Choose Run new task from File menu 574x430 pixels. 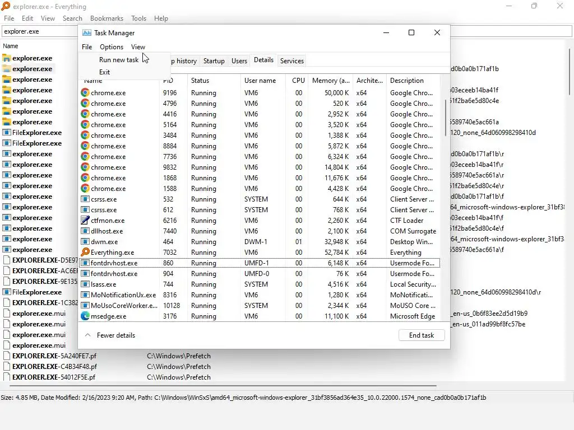click(x=119, y=59)
